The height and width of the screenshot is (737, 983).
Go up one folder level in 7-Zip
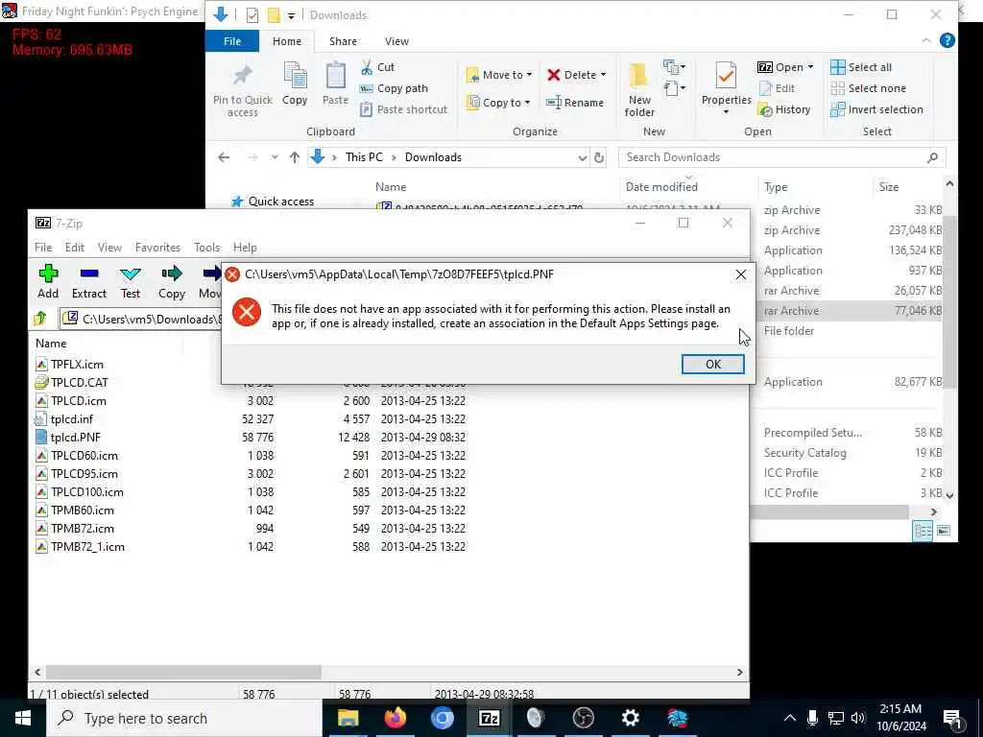pos(40,319)
